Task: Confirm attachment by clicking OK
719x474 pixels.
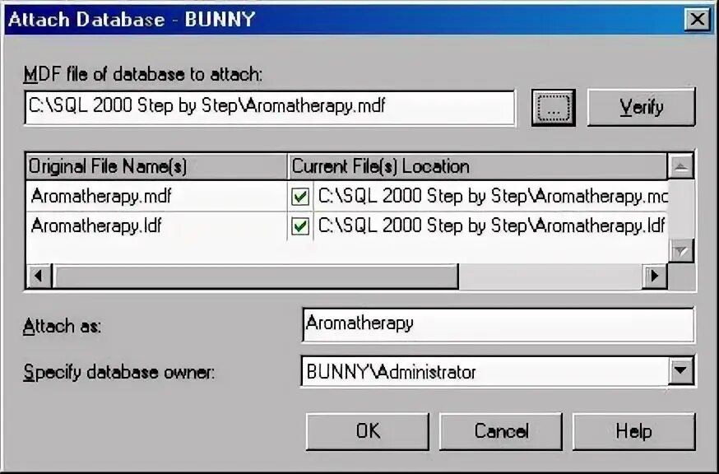Action: point(367,431)
